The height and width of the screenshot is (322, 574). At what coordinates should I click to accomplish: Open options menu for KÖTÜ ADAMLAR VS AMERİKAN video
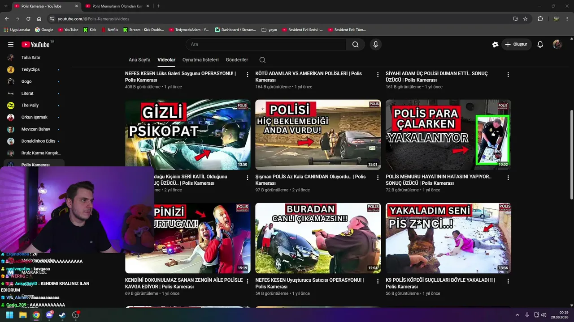(378, 75)
